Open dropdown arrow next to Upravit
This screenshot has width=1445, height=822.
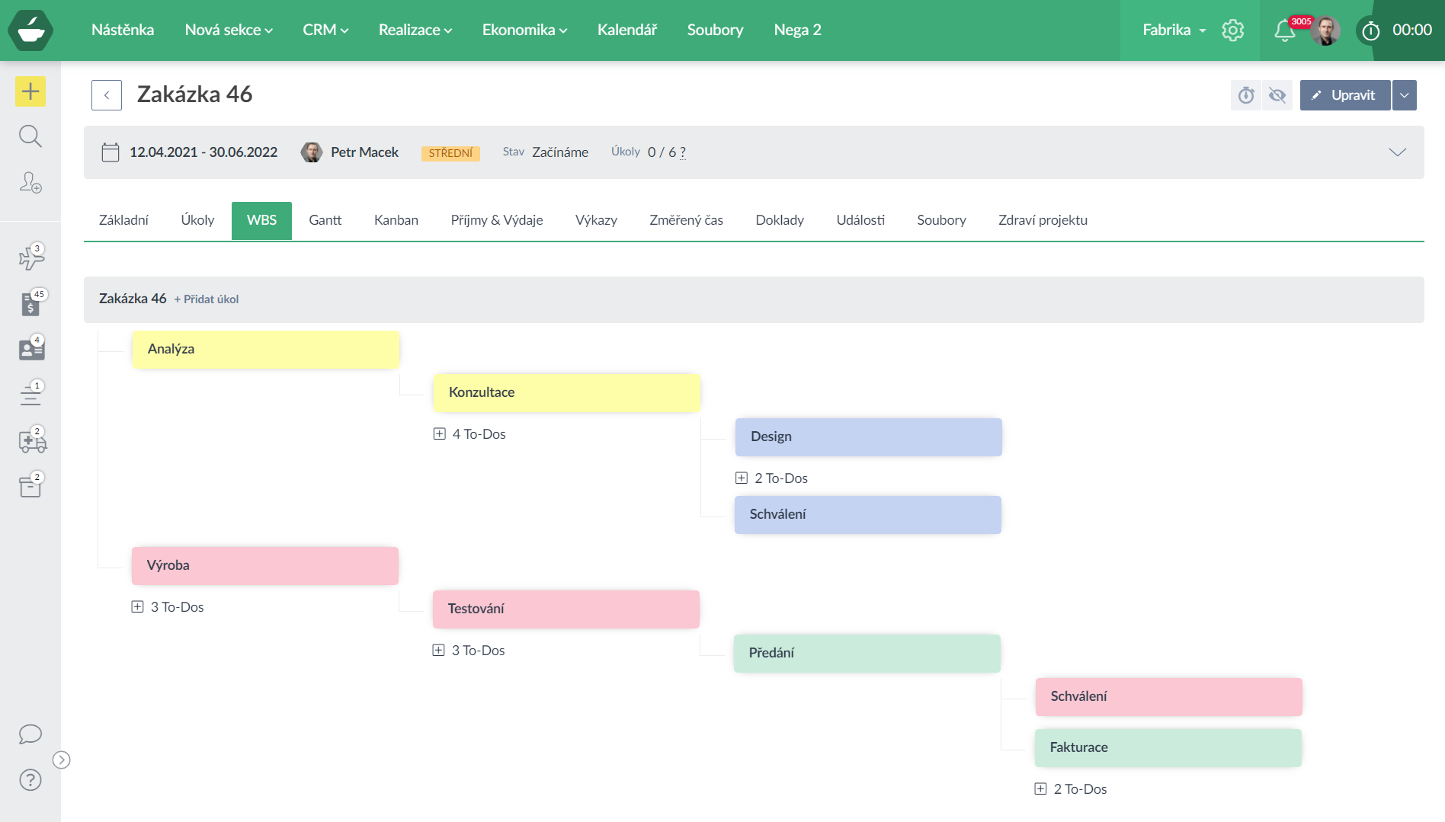(1404, 95)
